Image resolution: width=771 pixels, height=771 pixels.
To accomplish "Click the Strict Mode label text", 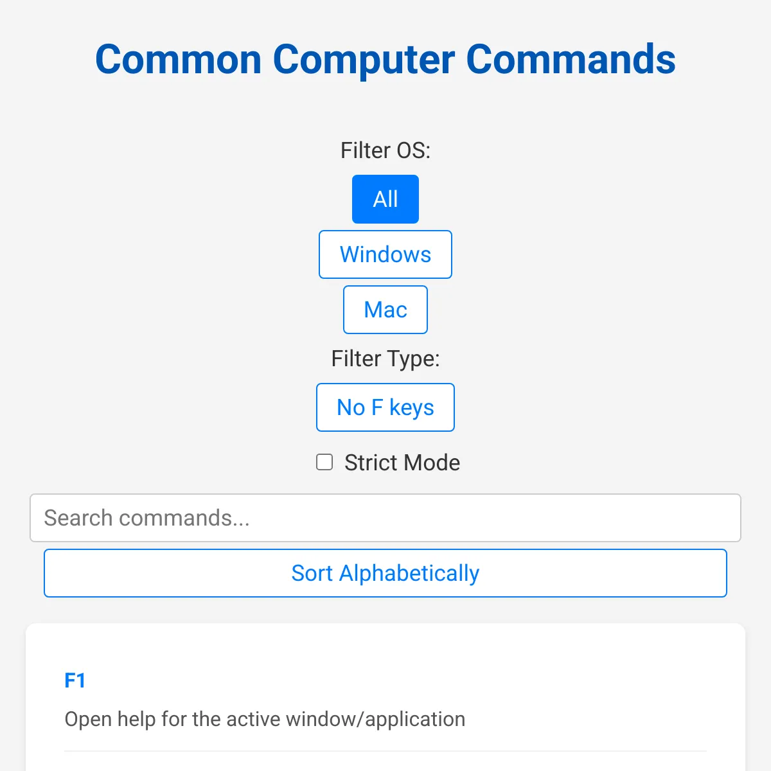I will (402, 463).
